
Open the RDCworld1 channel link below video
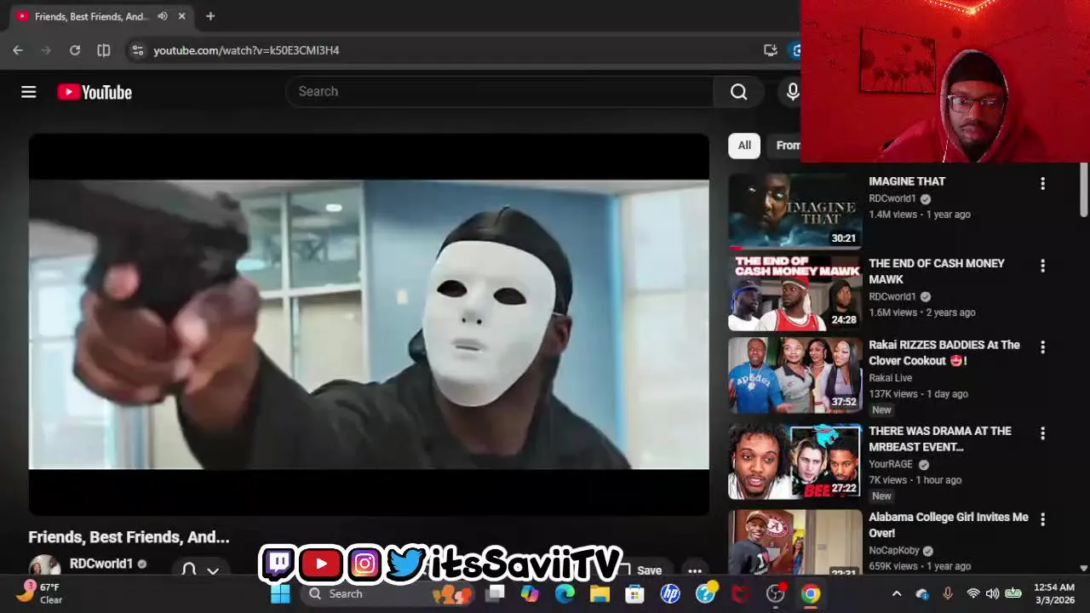click(x=101, y=564)
